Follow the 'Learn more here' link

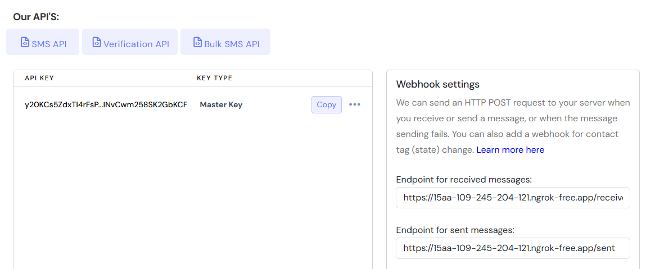click(x=510, y=150)
